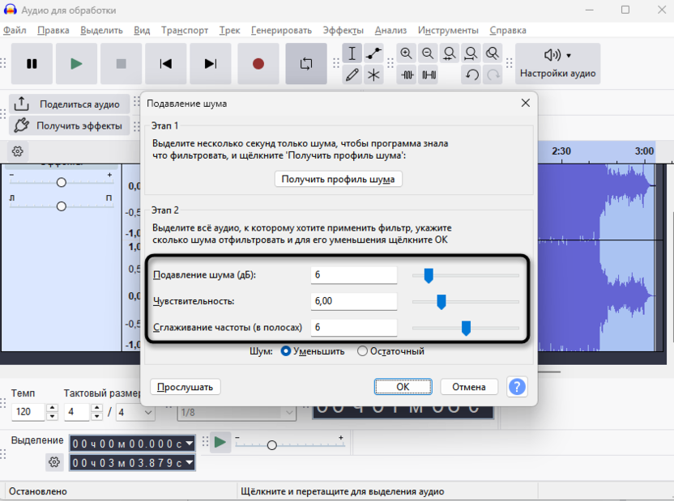Image resolution: width=674 pixels, height=501 pixels.
Task: Activate the Envelope tool
Action: (373, 53)
